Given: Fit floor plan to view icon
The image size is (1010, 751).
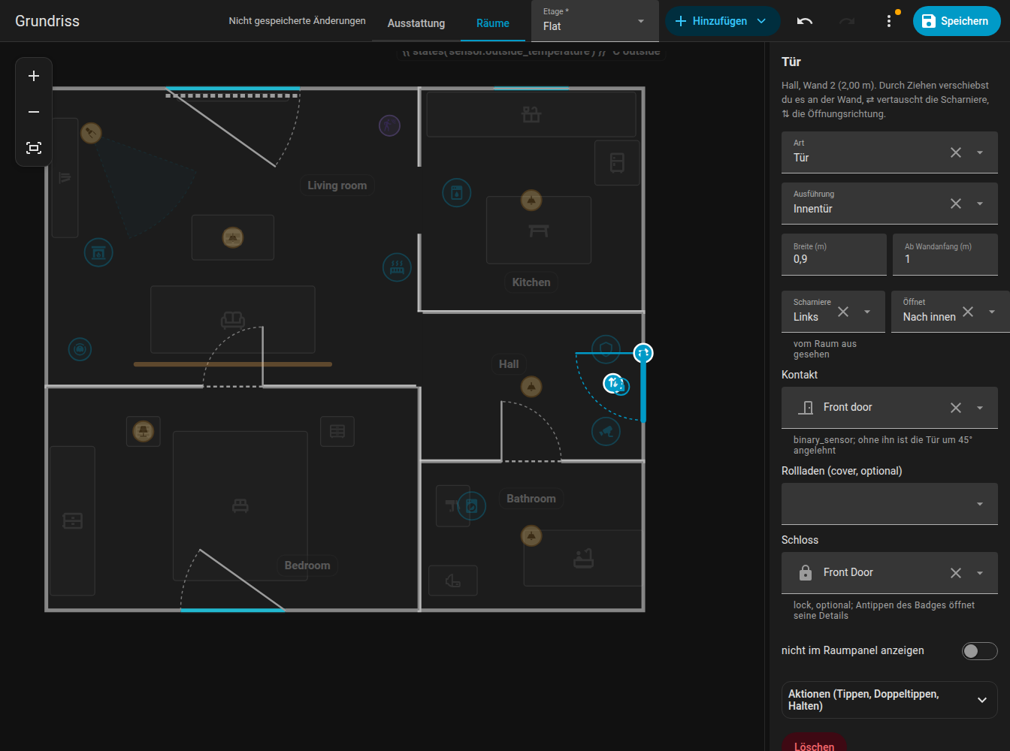Looking at the screenshot, I should pos(34,148).
